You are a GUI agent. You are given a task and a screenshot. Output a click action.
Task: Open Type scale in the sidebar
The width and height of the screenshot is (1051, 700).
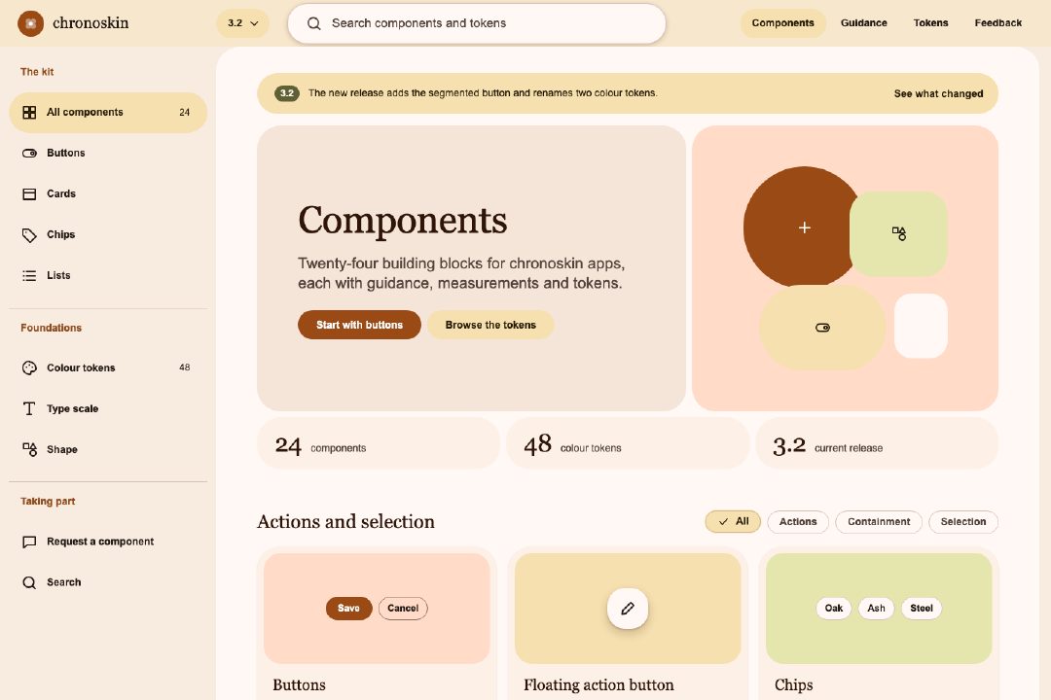coord(108,408)
